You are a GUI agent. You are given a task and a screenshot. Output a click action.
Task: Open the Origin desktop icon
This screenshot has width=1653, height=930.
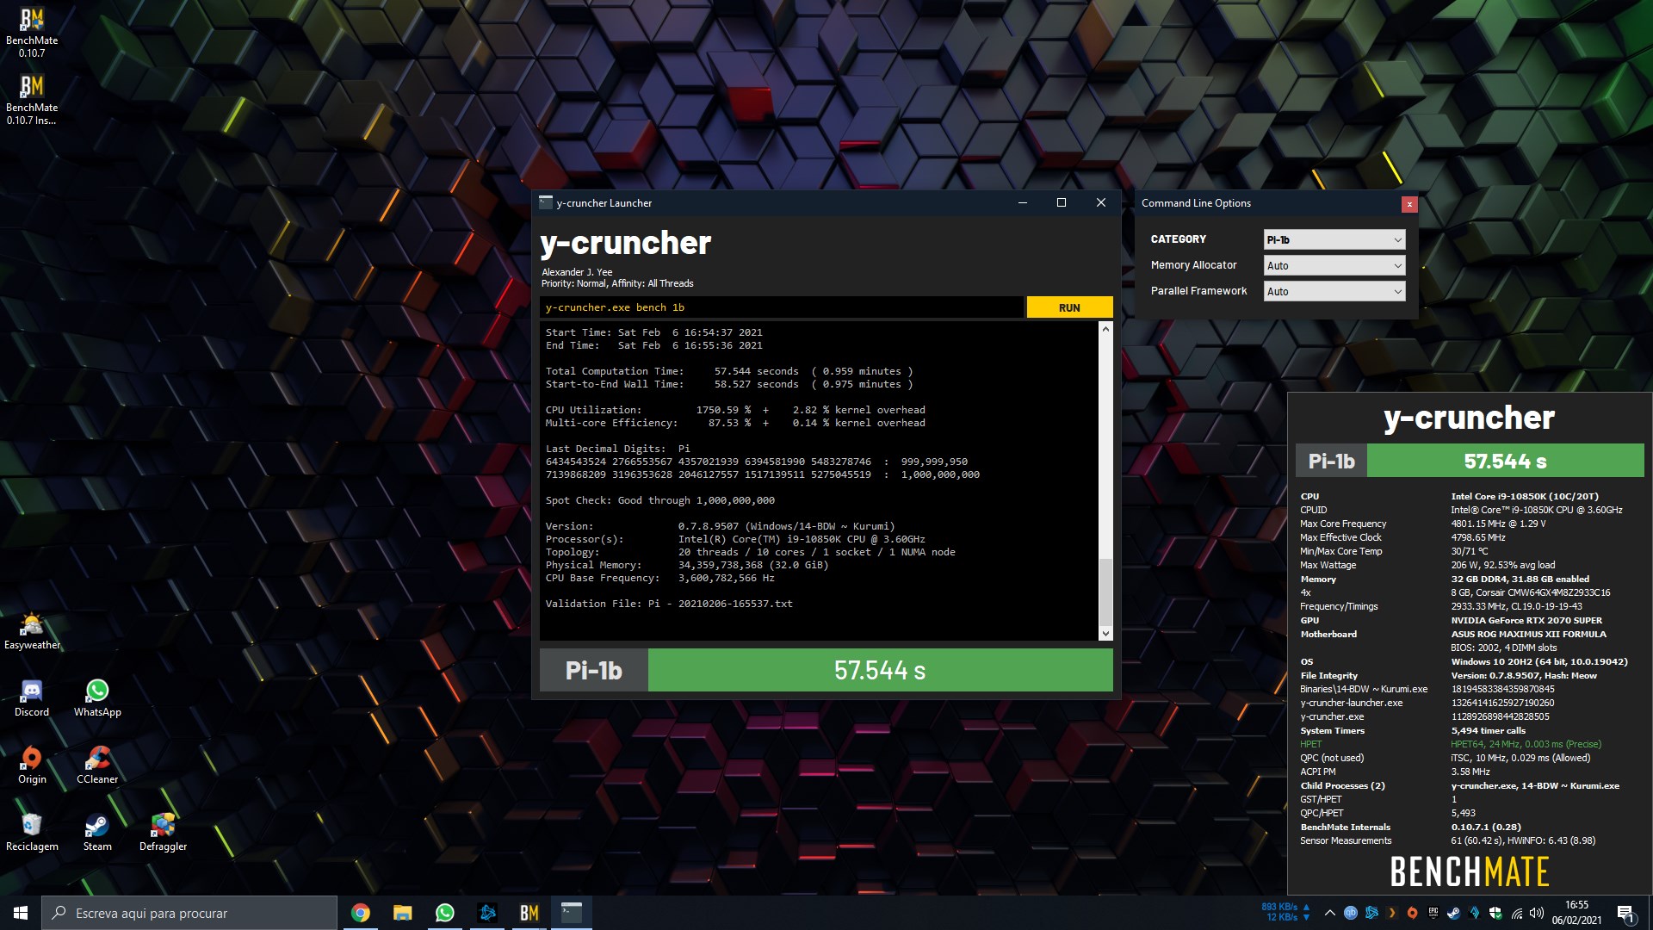32,766
